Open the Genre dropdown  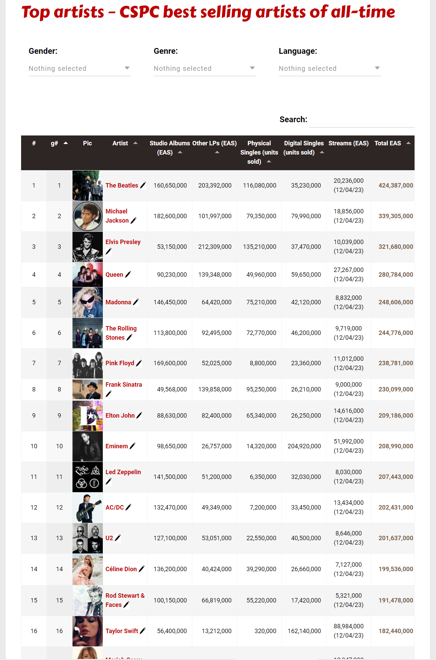[x=205, y=68]
